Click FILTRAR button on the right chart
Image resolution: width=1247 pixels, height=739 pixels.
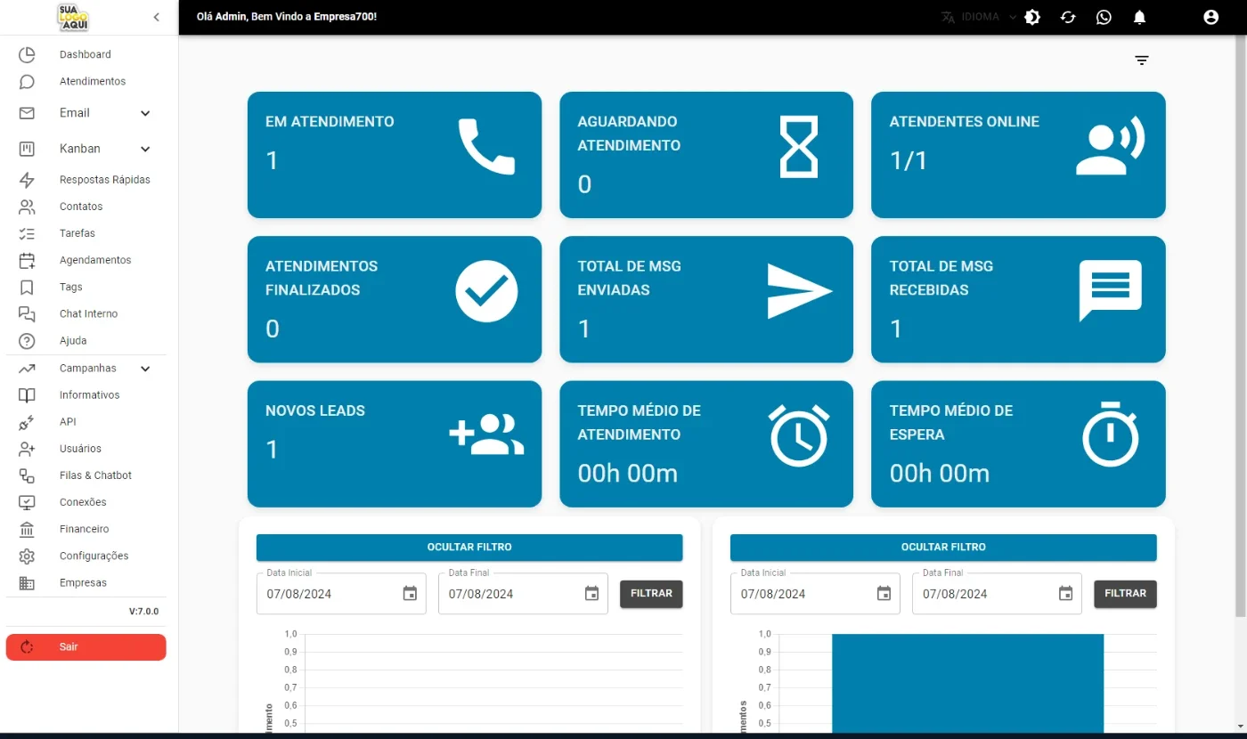(x=1125, y=594)
